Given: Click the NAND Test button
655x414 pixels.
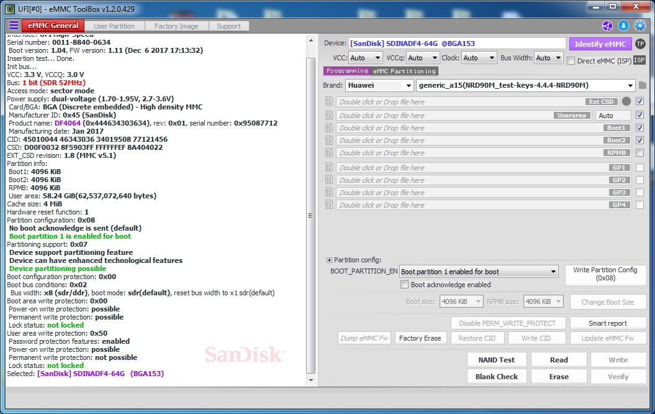Looking at the screenshot, I should (497, 360).
